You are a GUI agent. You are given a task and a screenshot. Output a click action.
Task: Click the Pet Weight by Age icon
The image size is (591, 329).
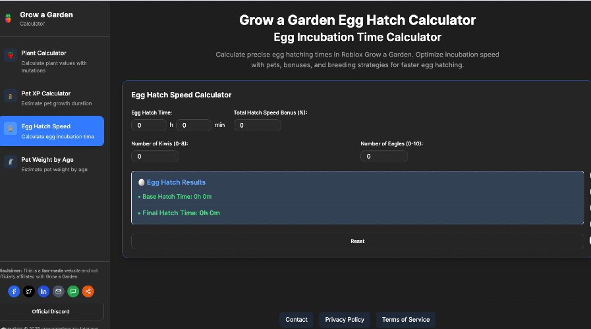[x=10, y=161]
